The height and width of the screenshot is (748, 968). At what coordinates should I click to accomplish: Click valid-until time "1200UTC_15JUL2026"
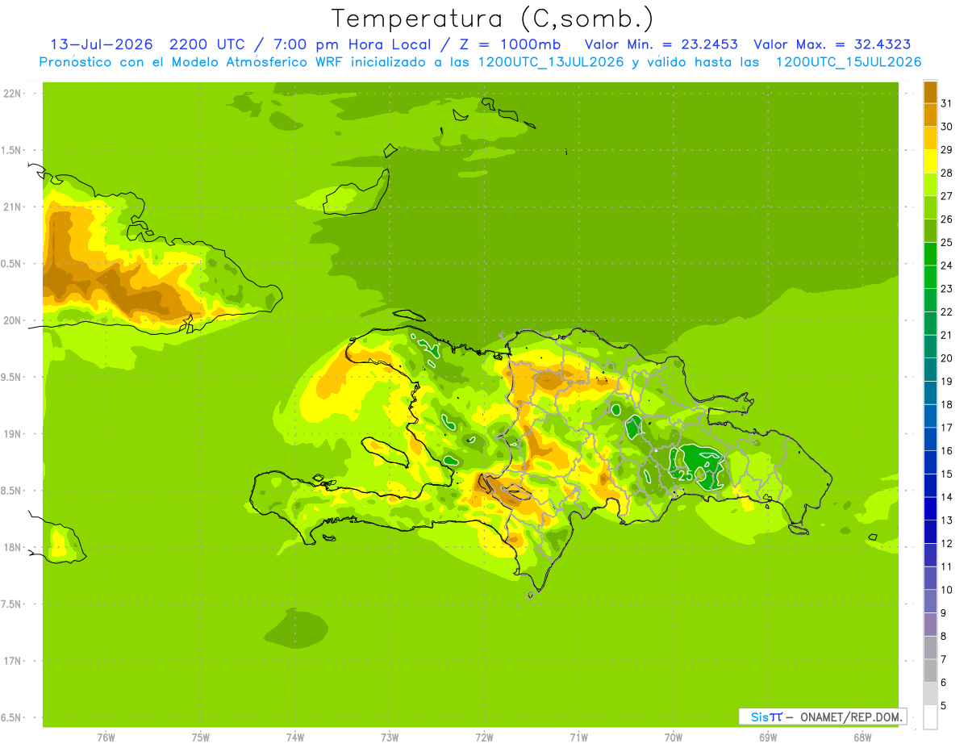[849, 62]
